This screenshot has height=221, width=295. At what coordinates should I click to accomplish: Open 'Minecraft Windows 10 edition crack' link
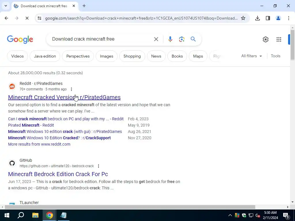point(65,132)
